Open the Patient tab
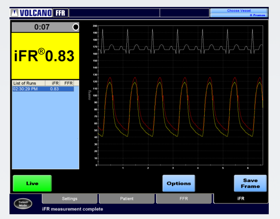The width and height of the screenshot is (280, 219). coord(126,199)
